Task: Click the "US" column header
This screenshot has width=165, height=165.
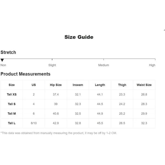Action: click(x=34, y=85)
